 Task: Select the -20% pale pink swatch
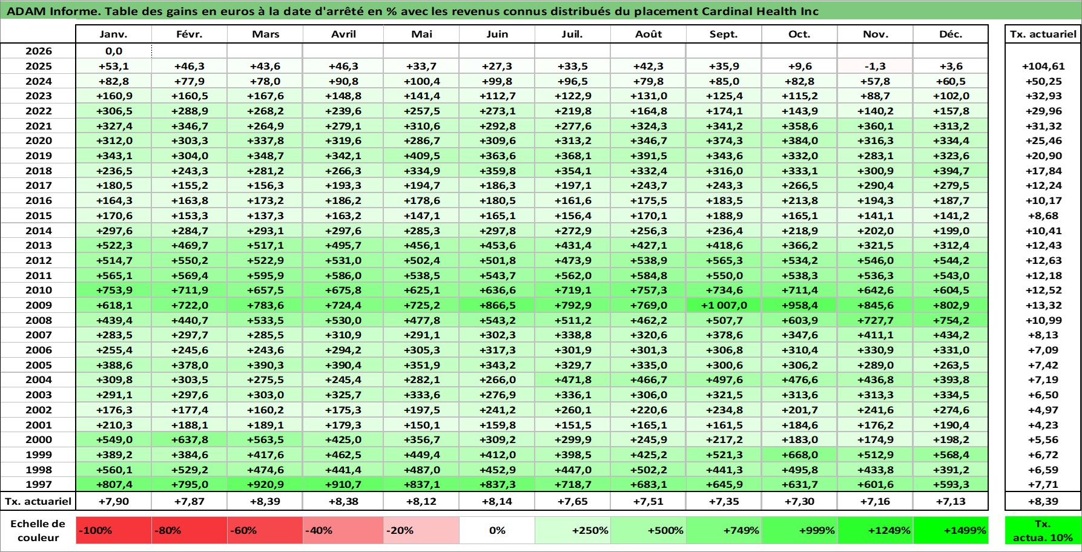[421, 530]
